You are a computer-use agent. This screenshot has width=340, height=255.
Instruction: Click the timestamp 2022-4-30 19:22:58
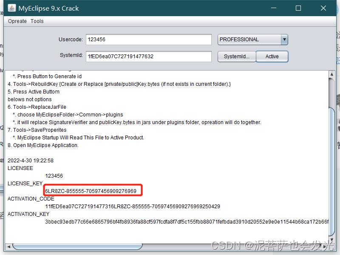[31, 161]
